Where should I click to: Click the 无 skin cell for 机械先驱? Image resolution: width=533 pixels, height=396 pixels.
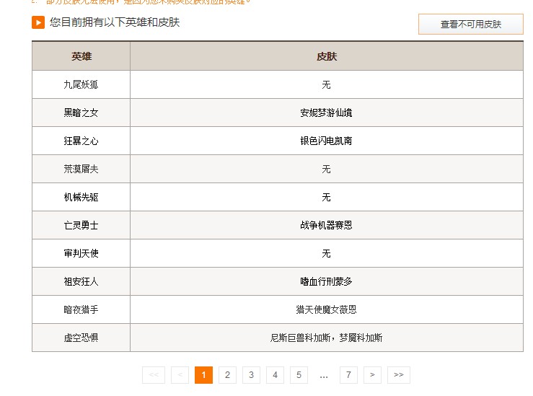coord(327,197)
